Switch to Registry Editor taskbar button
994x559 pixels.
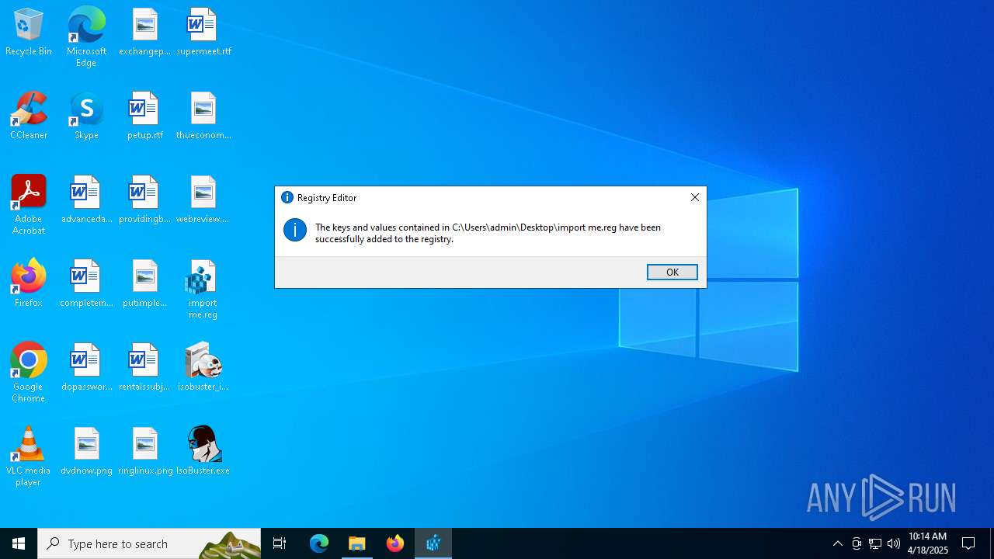click(x=433, y=543)
